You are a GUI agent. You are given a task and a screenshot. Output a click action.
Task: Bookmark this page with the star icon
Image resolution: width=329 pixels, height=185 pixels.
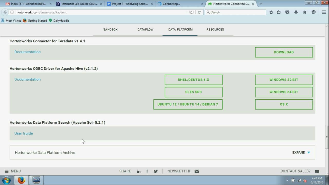tap(271, 12)
